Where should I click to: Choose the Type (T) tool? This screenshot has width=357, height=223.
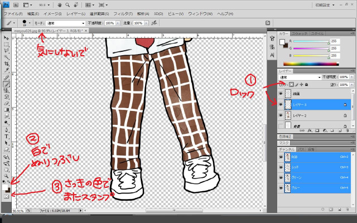[6, 135]
